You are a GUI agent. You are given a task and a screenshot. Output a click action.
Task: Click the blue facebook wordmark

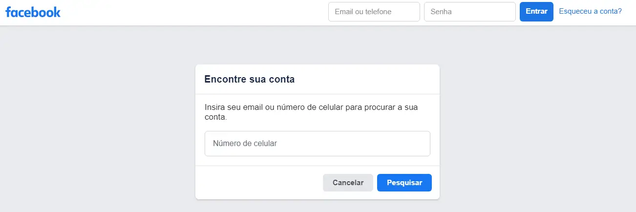tap(33, 12)
